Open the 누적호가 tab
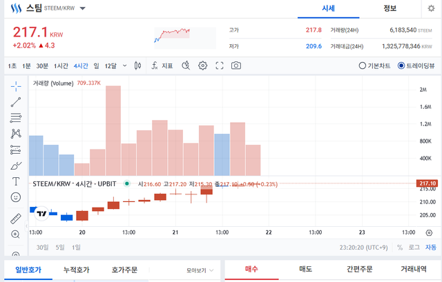The width and height of the screenshot is (442, 282). [77, 270]
